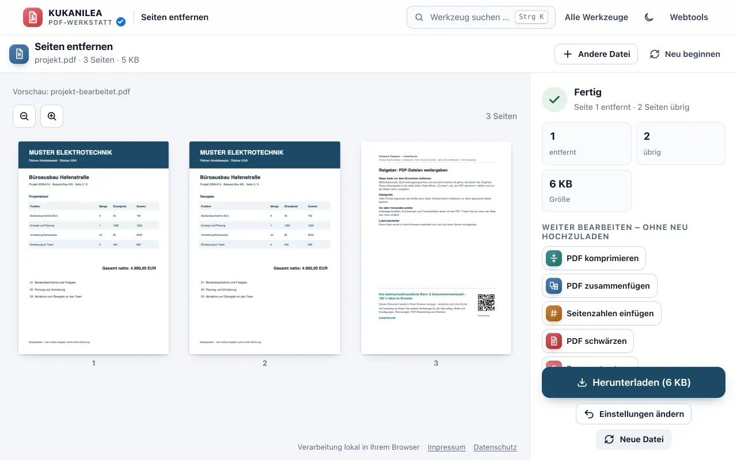Click the zoom in magnifier icon
737x460 pixels.
pos(52,116)
